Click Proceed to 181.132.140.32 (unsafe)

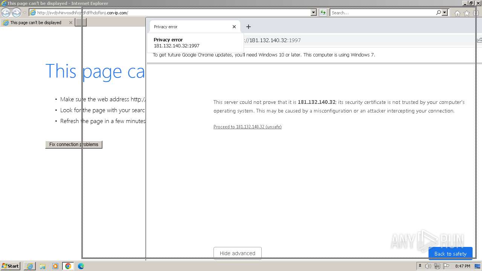247,127
